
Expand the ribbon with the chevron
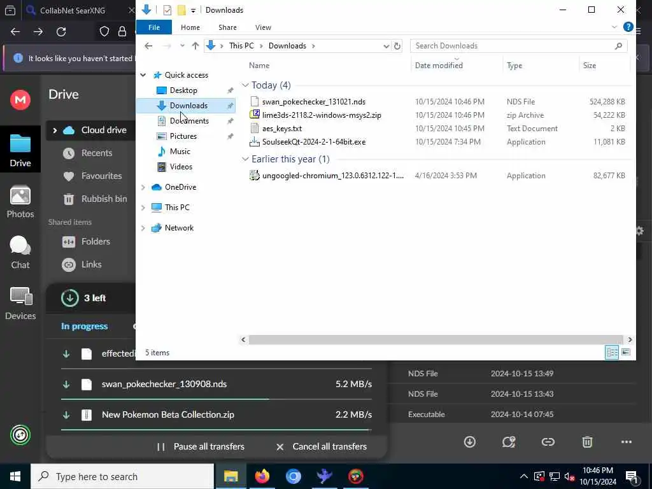tap(614, 27)
